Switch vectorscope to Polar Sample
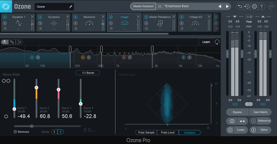The height and width of the screenshot is (144, 277). click(146, 132)
